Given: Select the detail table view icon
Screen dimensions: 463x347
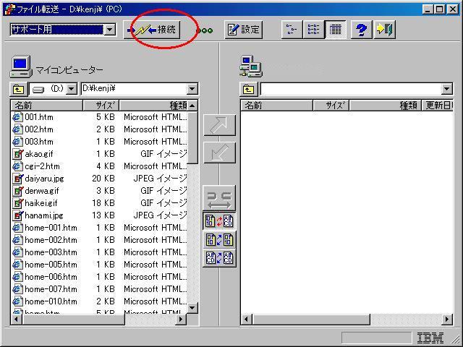Looking at the screenshot, I should [x=334, y=30].
